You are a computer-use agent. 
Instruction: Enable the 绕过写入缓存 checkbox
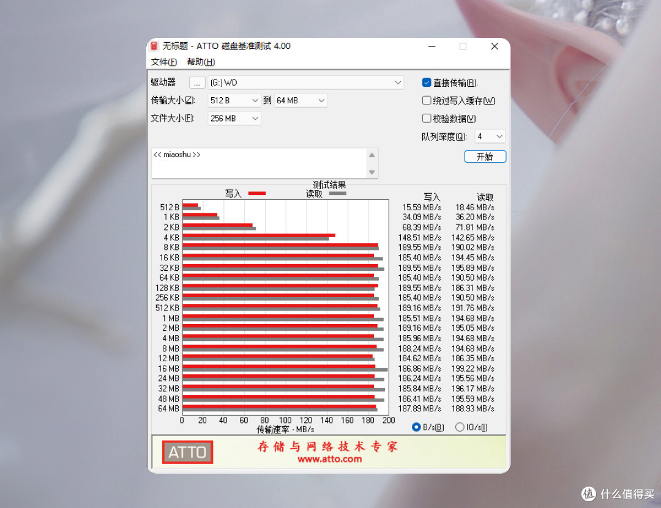click(x=426, y=100)
